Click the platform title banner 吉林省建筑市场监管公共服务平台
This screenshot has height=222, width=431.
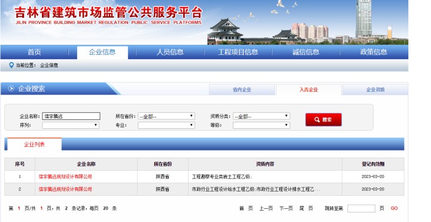point(108,13)
